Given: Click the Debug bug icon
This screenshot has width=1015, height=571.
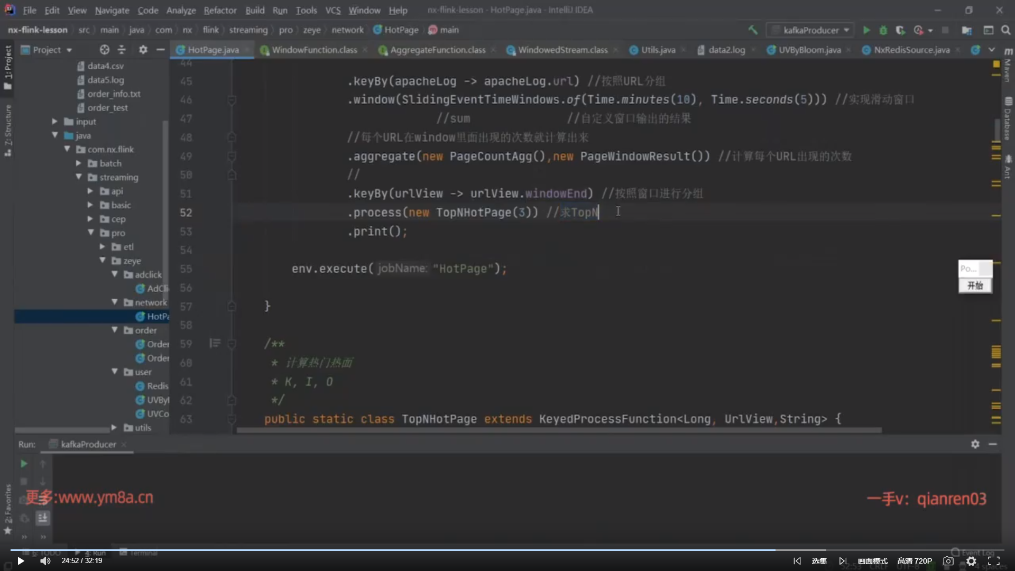Looking at the screenshot, I should coord(883,30).
